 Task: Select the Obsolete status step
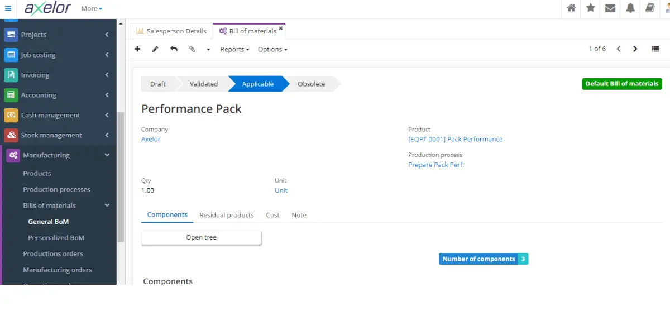click(x=311, y=84)
